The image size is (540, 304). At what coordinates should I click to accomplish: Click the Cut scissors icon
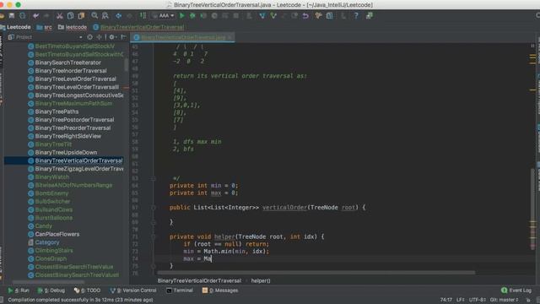60,16
